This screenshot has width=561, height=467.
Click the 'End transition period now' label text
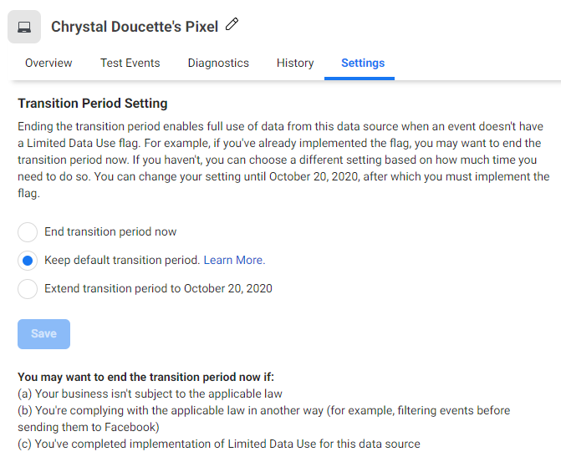pyautogui.click(x=110, y=232)
